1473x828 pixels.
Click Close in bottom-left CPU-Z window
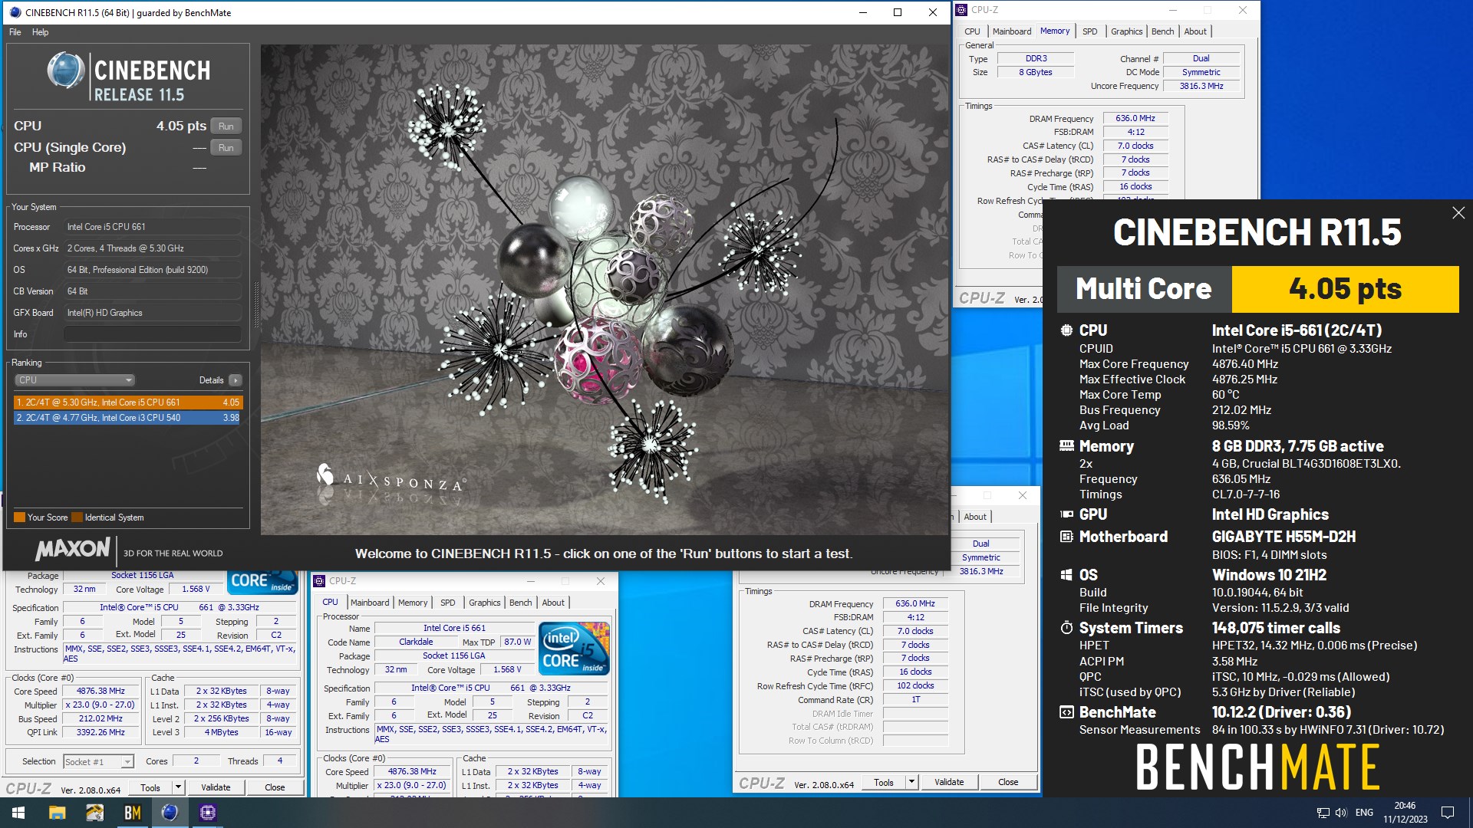tap(275, 787)
